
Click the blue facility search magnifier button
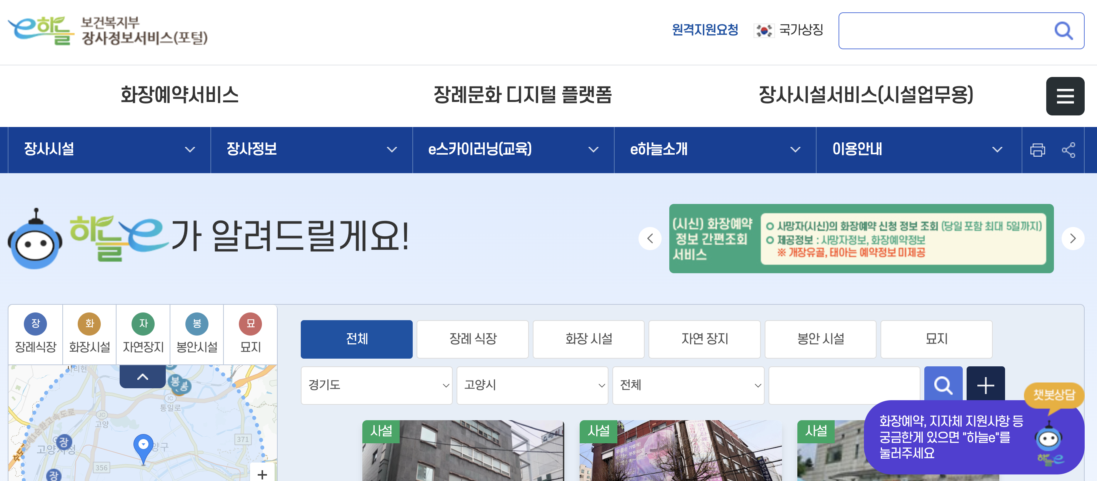pos(943,386)
